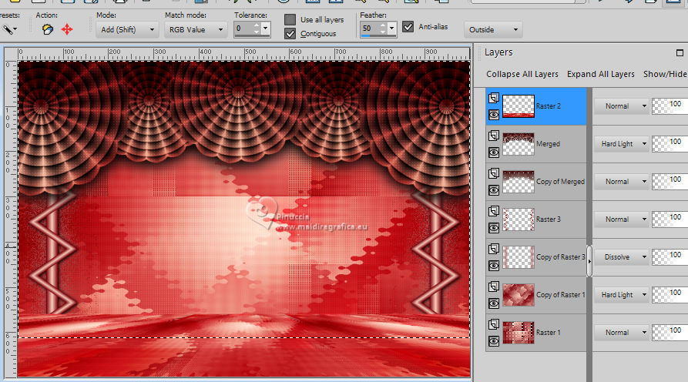The width and height of the screenshot is (688, 382).
Task: Open Raster 1 blend mode dropdown
Action: 621,333
